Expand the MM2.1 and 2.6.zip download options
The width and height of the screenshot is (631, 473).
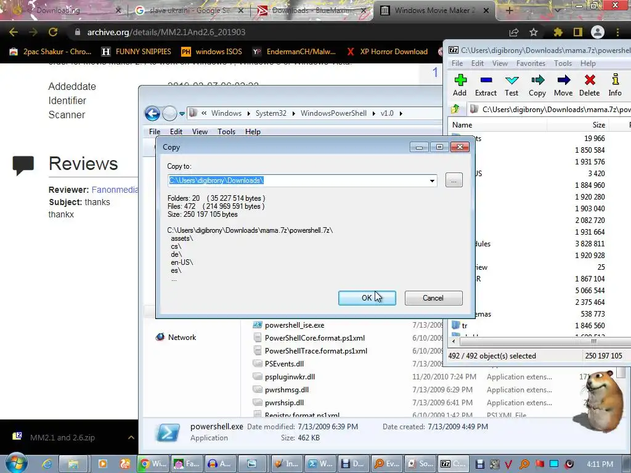131,437
